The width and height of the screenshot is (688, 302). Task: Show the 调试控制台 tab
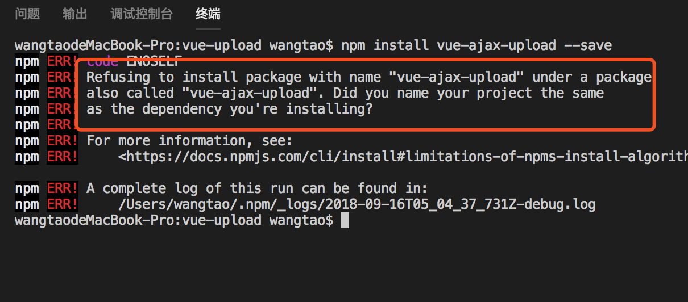pos(141,15)
